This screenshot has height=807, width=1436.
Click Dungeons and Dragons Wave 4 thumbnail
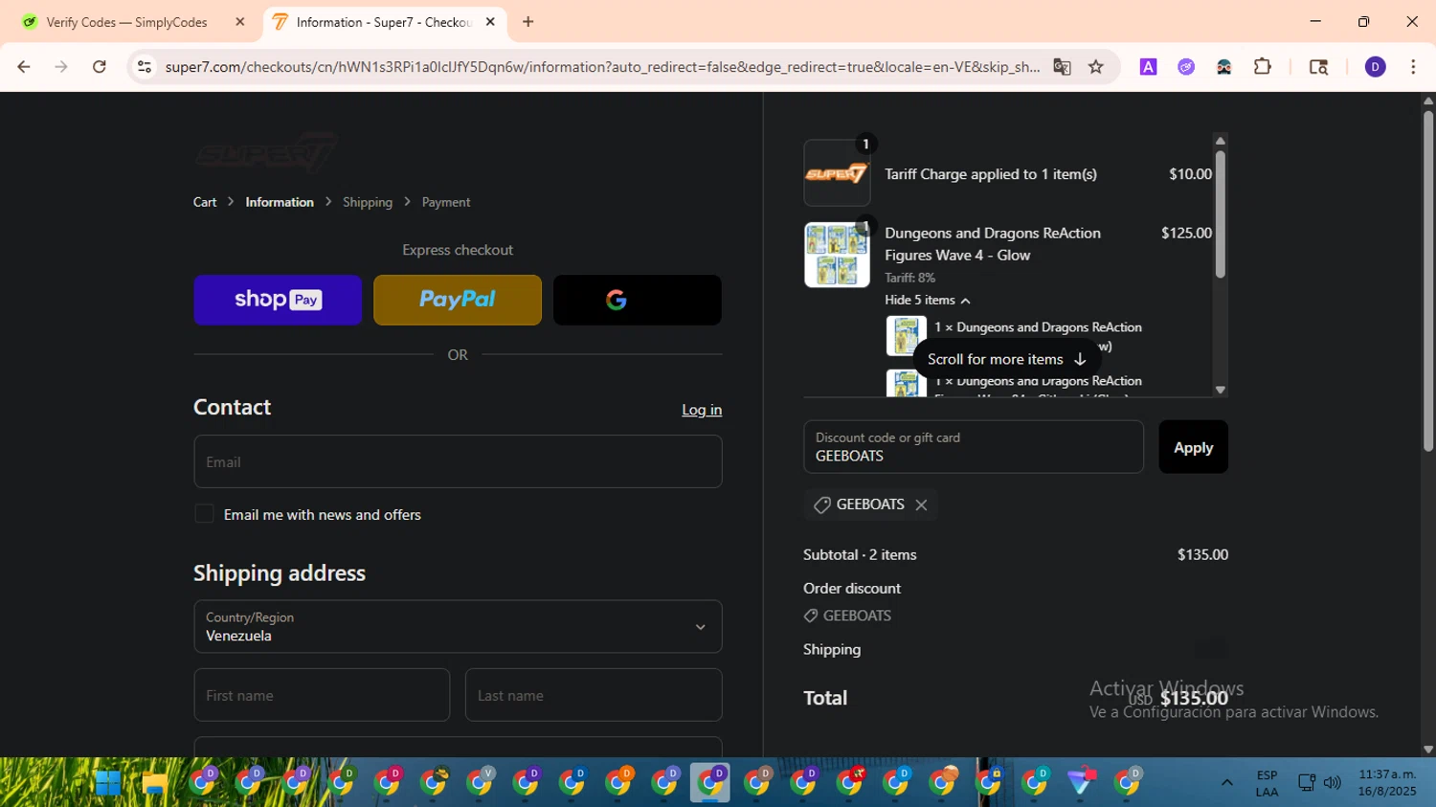coord(837,255)
